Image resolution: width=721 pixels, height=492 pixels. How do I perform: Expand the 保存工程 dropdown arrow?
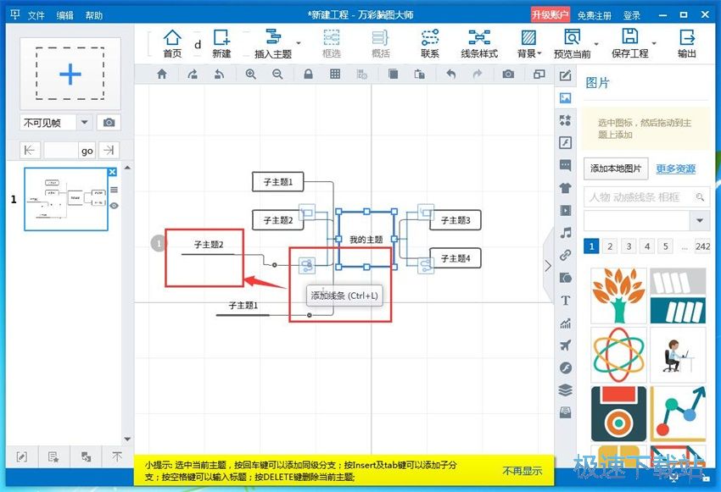click(654, 43)
